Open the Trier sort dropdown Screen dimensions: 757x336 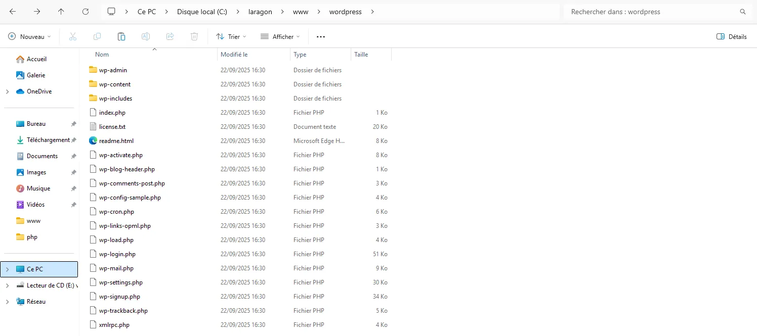pos(231,36)
